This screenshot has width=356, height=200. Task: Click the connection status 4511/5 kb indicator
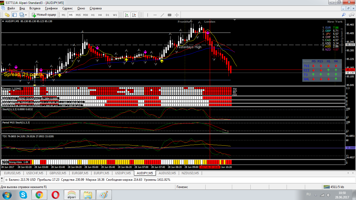point(334,187)
